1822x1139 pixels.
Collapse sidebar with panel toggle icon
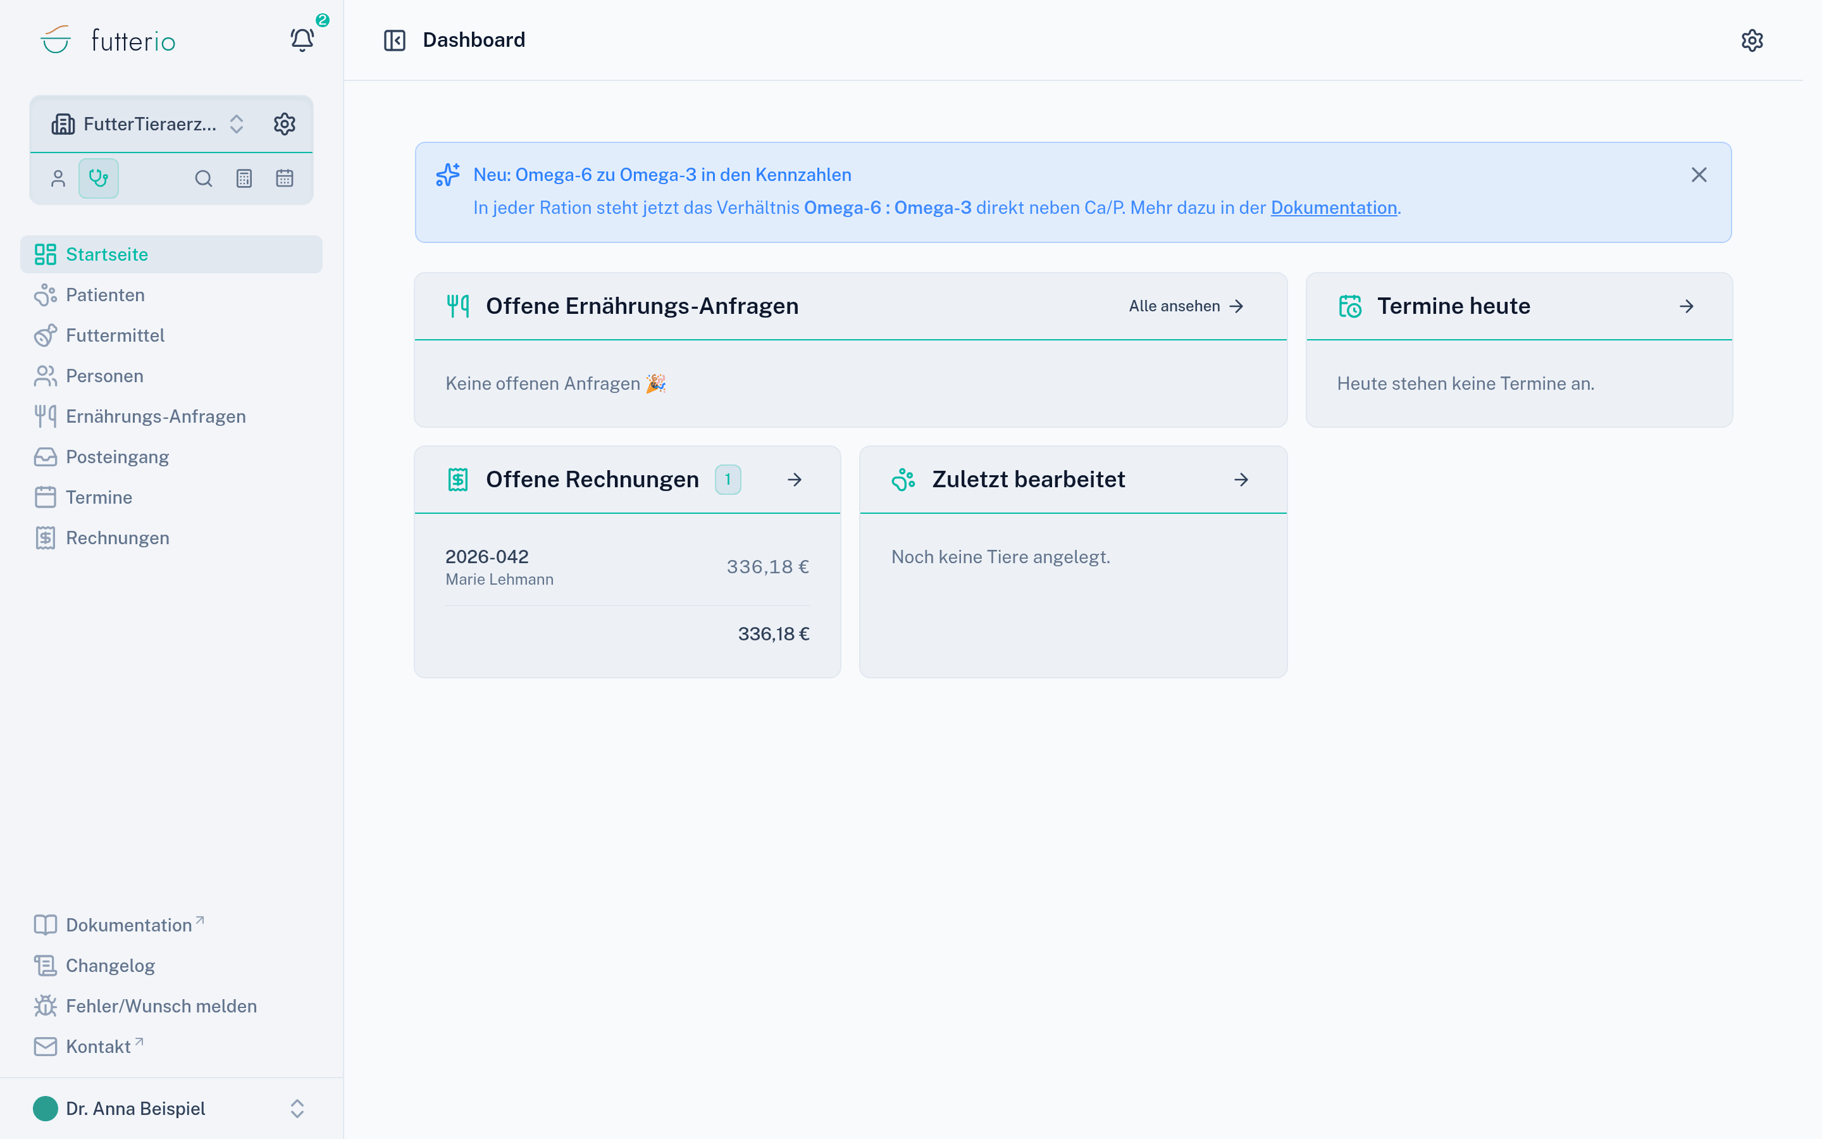pyautogui.click(x=395, y=40)
